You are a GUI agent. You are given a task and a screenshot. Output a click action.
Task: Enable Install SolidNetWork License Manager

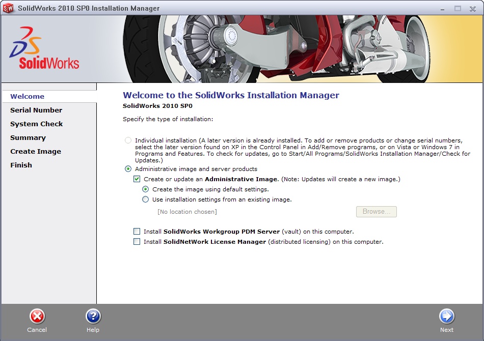[x=137, y=242]
